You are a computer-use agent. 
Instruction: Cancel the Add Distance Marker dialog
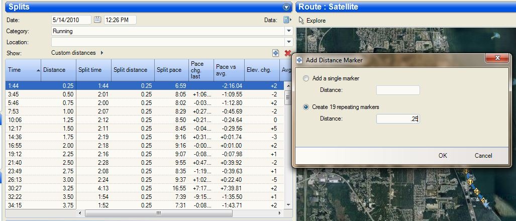coord(483,156)
